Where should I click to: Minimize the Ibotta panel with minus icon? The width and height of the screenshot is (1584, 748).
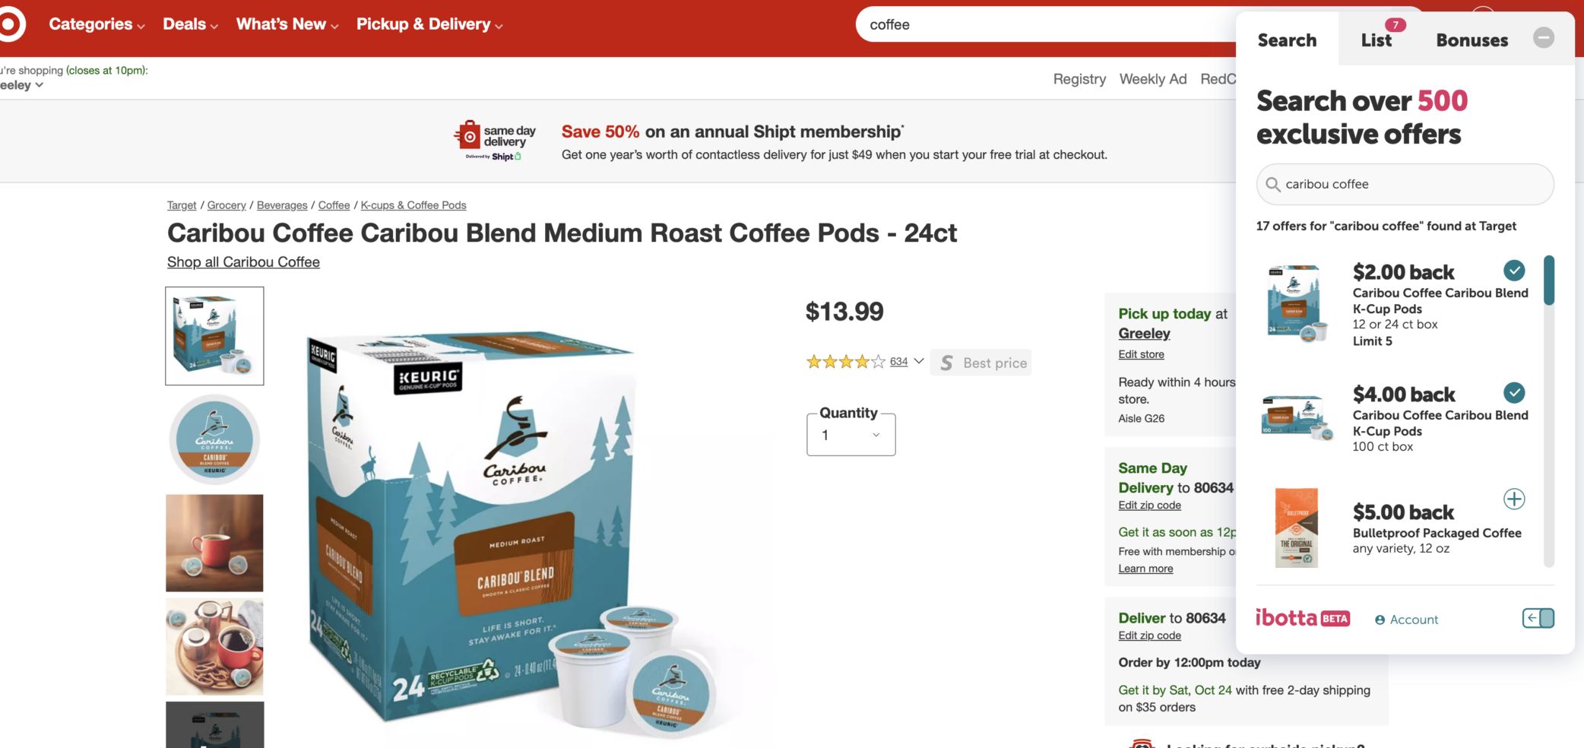1543,38
